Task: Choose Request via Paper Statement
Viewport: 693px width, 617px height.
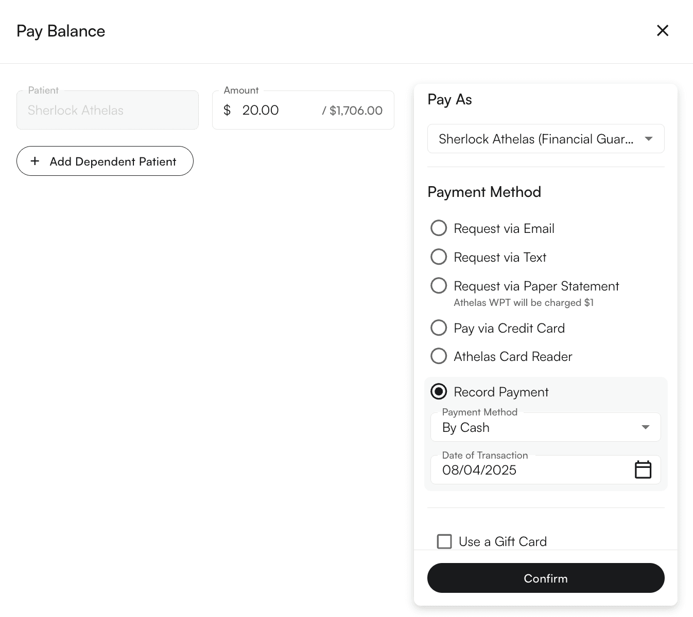Action: pyautogui.click(x=439, y=285)
